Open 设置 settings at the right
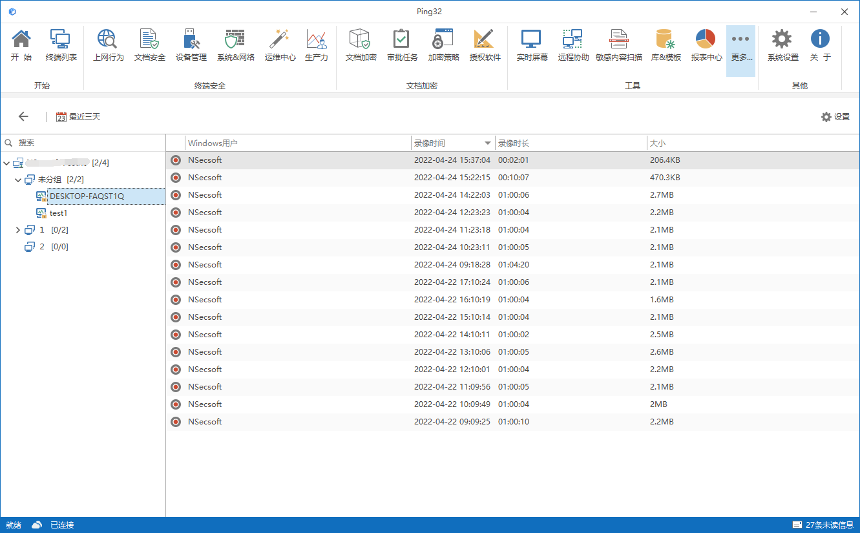Viewport: 860px width, 533px height. 835,117
